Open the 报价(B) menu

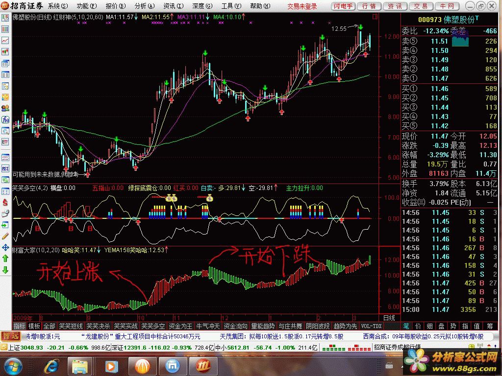pyautogui.click(x=116, y=6)
